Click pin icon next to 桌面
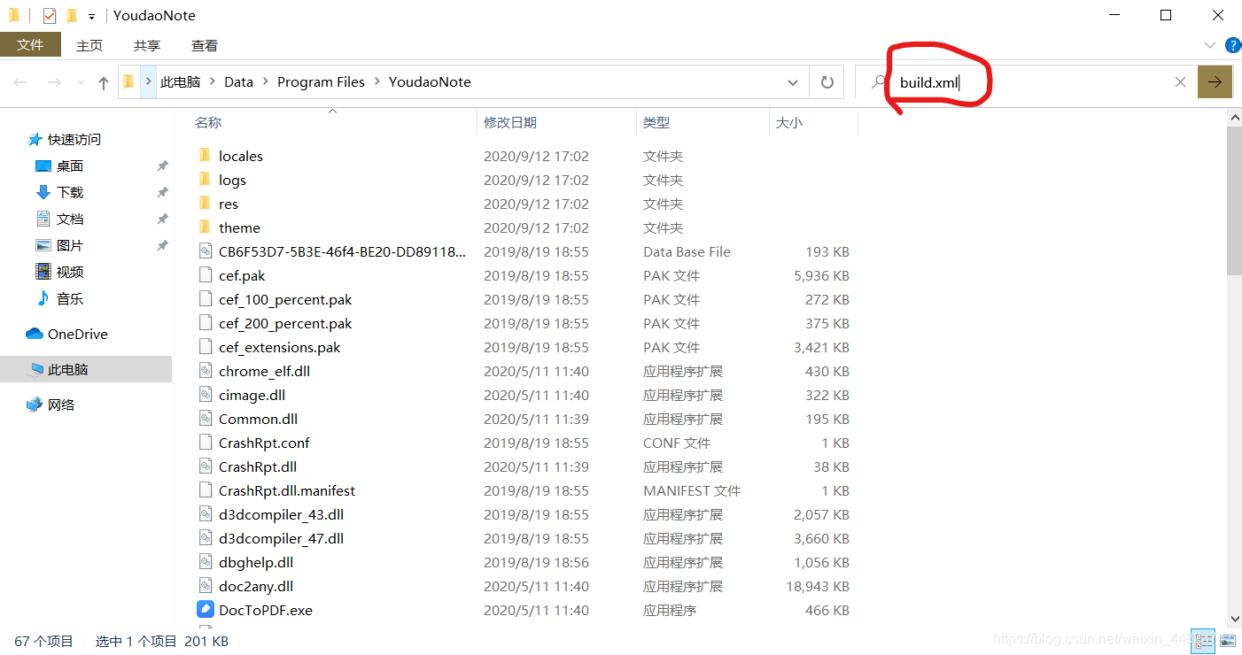Viewport: 1242px width, 655px height. click(x=162, y=166)
